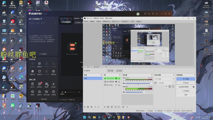Screen dimensions: 213x120
Task: Open advanced audio properties gears in mixer
Action: (x=123, y=107)
